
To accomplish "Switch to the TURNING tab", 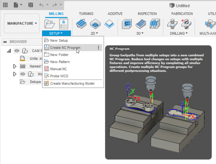I will (86, 14).
